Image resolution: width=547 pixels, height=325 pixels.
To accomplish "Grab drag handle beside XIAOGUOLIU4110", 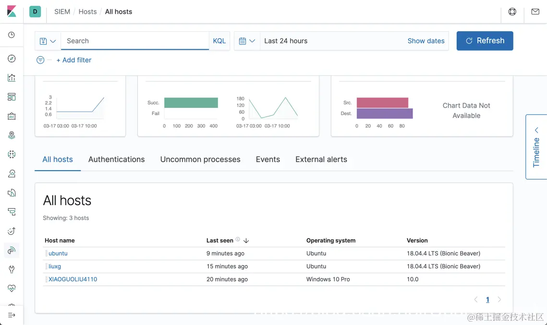I will coord(46,279).
